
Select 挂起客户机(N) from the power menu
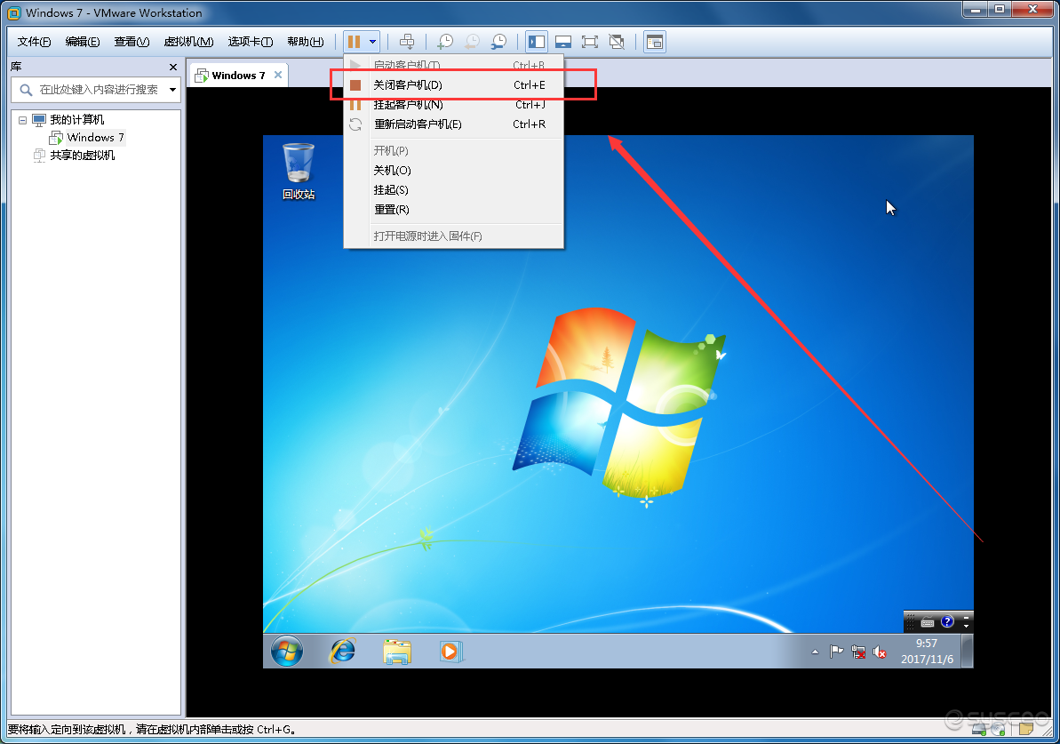click(x=454, y=105)
